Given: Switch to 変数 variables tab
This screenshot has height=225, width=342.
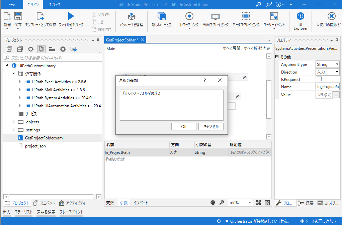Looking at the screenshot, I should click(x=110, y=203).
